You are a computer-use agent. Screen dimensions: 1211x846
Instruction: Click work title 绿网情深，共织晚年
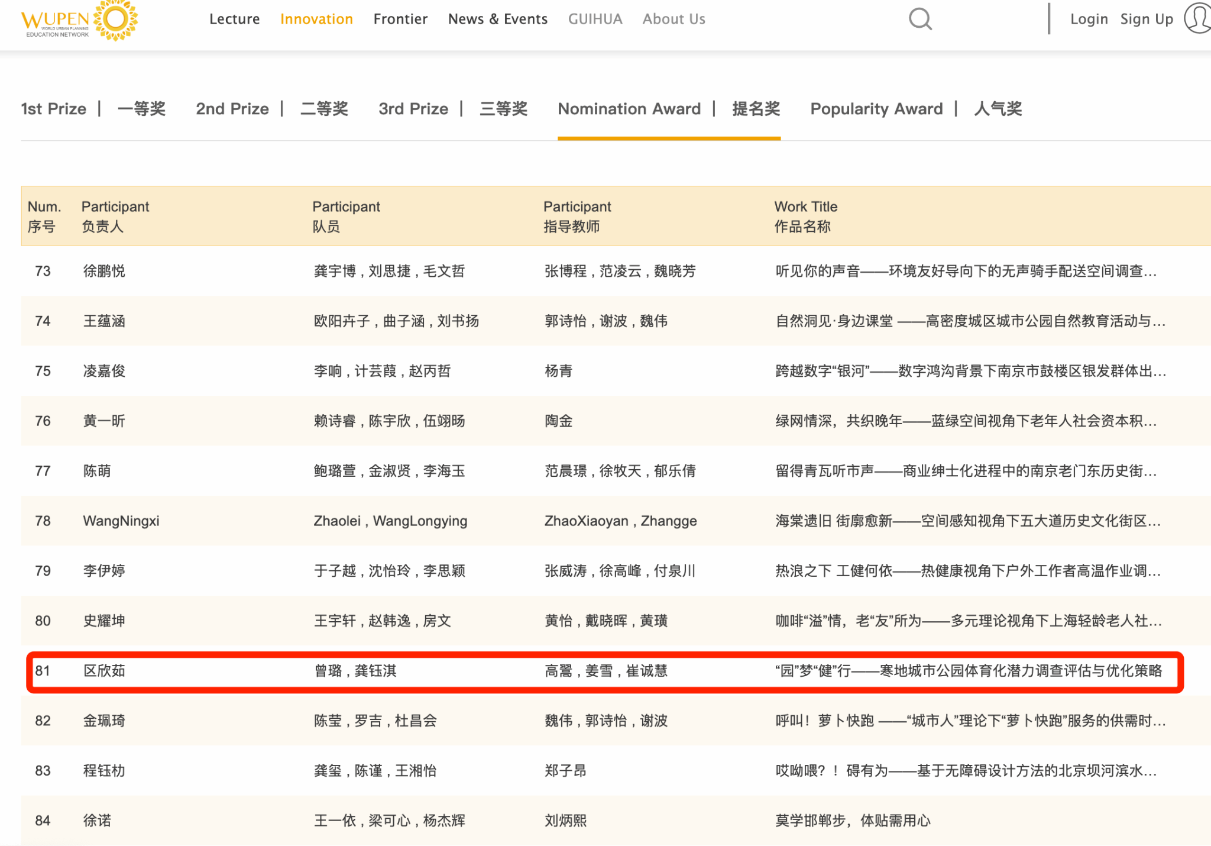tap(966, 421)
